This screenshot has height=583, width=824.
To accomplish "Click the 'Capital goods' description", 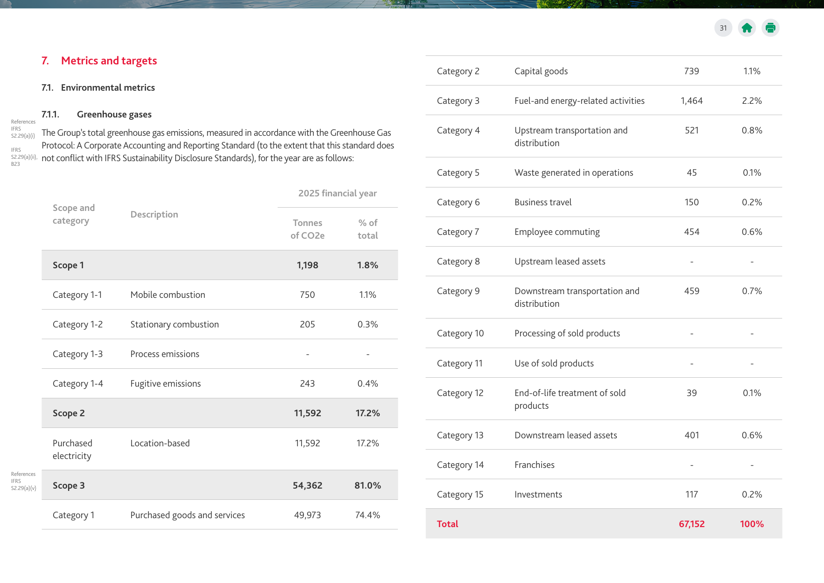I will (541, 71).
